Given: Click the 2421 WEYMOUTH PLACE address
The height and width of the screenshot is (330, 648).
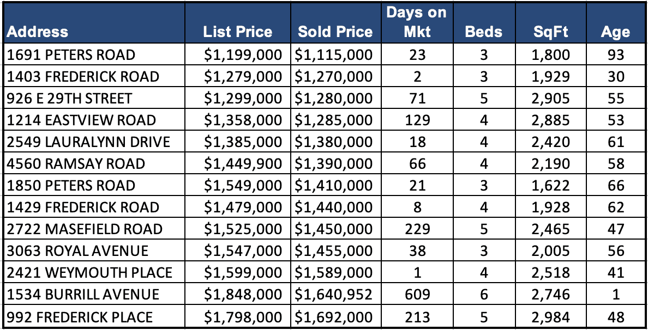Looking at the screenshot, I should tap(89, 273).
